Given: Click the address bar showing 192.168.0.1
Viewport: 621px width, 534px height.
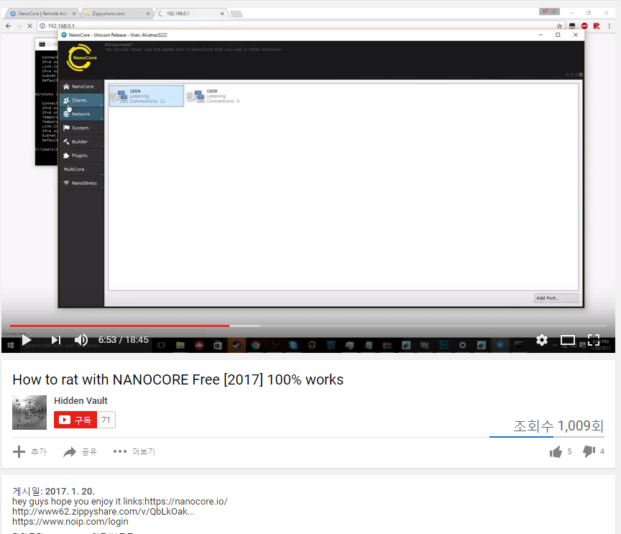Looking at the screenshot, I should click(297, 26).
